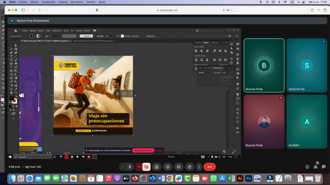
Task: Click the Windows Buscar search box
Action: tap(33, 157)
